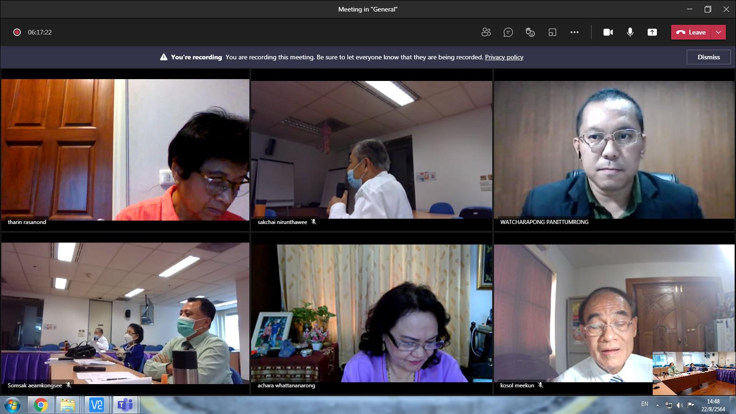Expand the Leave options dropdown arrow
This screenshot has width=736, height=414.
(x=719, y=32)
